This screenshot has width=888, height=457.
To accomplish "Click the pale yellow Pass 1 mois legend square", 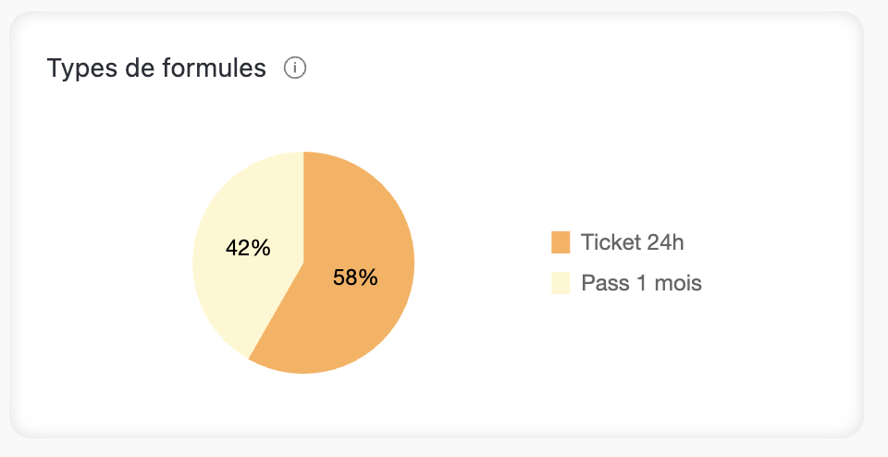I will (561, 283).
